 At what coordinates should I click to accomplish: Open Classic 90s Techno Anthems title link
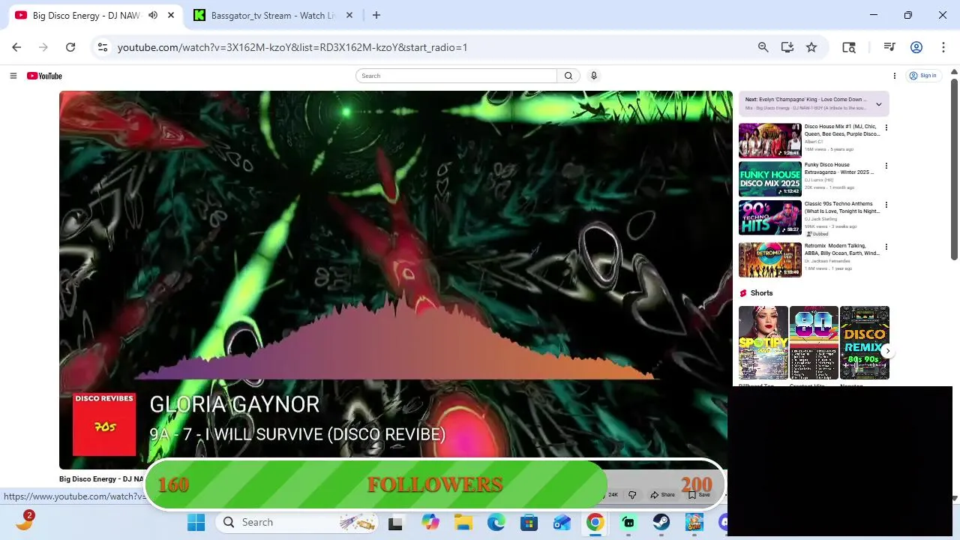[x=842, y=208]
